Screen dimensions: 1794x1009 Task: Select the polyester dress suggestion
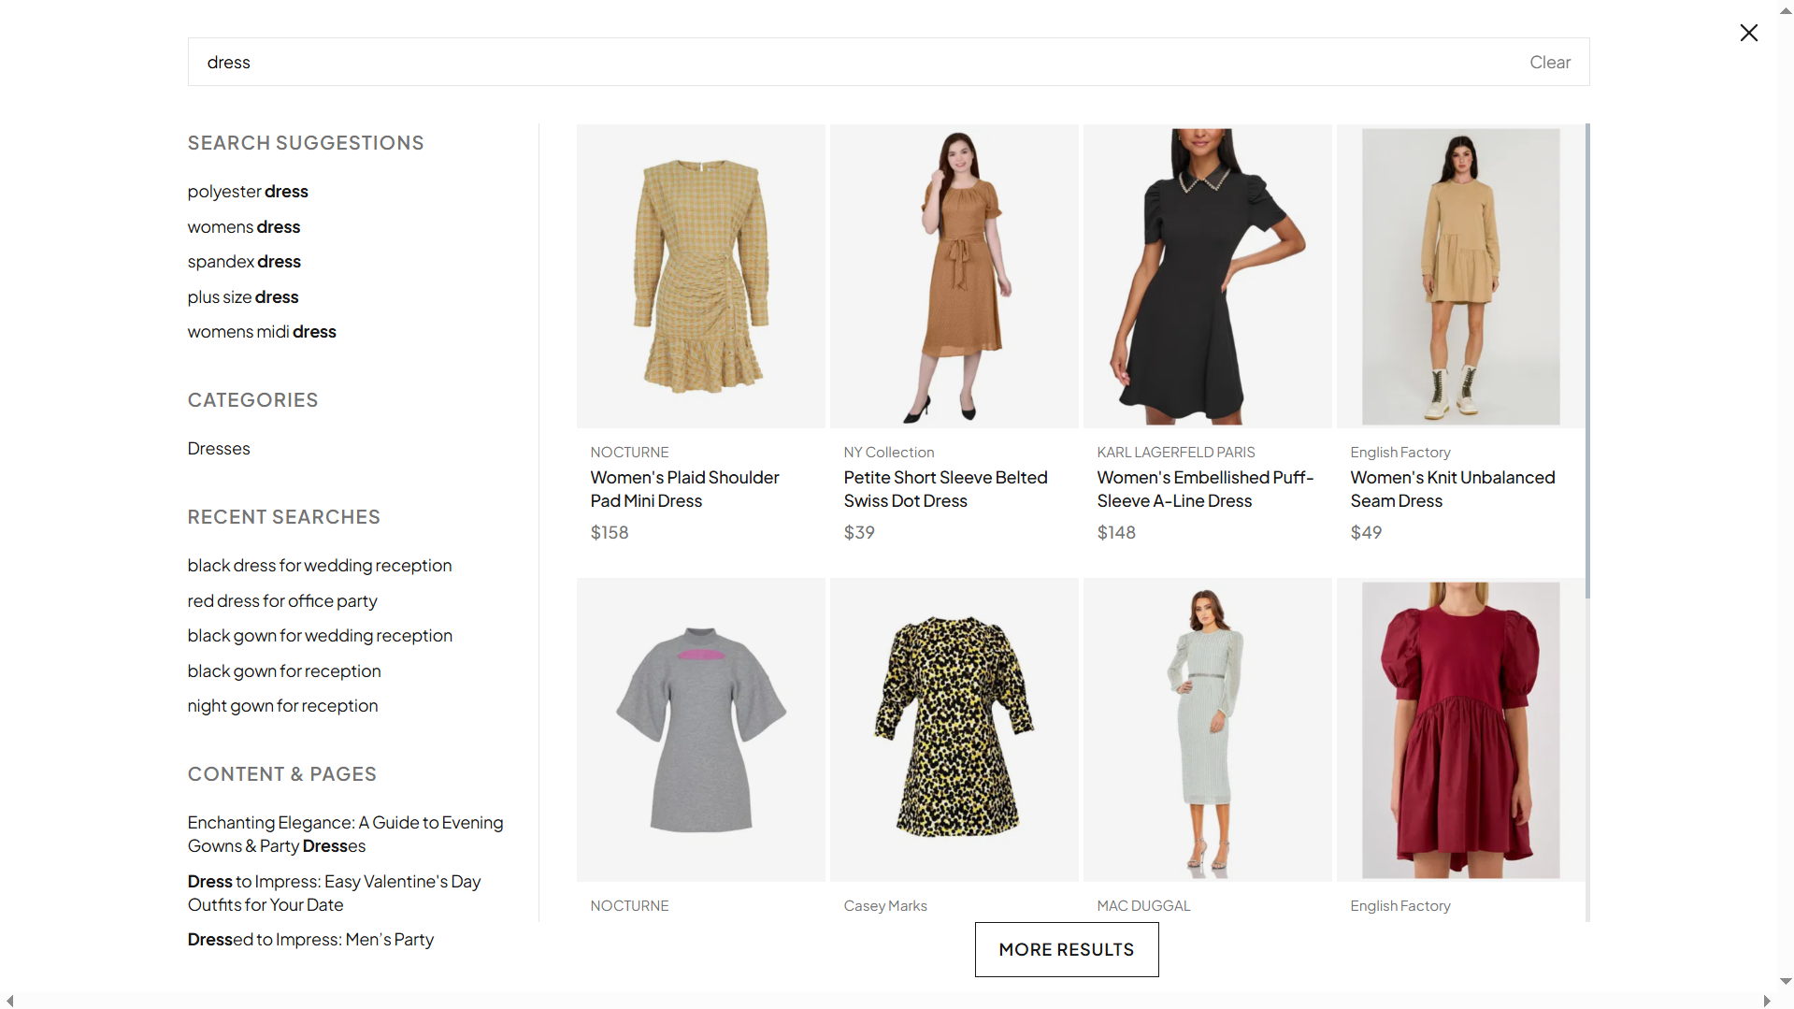click(x=248, y=191)
